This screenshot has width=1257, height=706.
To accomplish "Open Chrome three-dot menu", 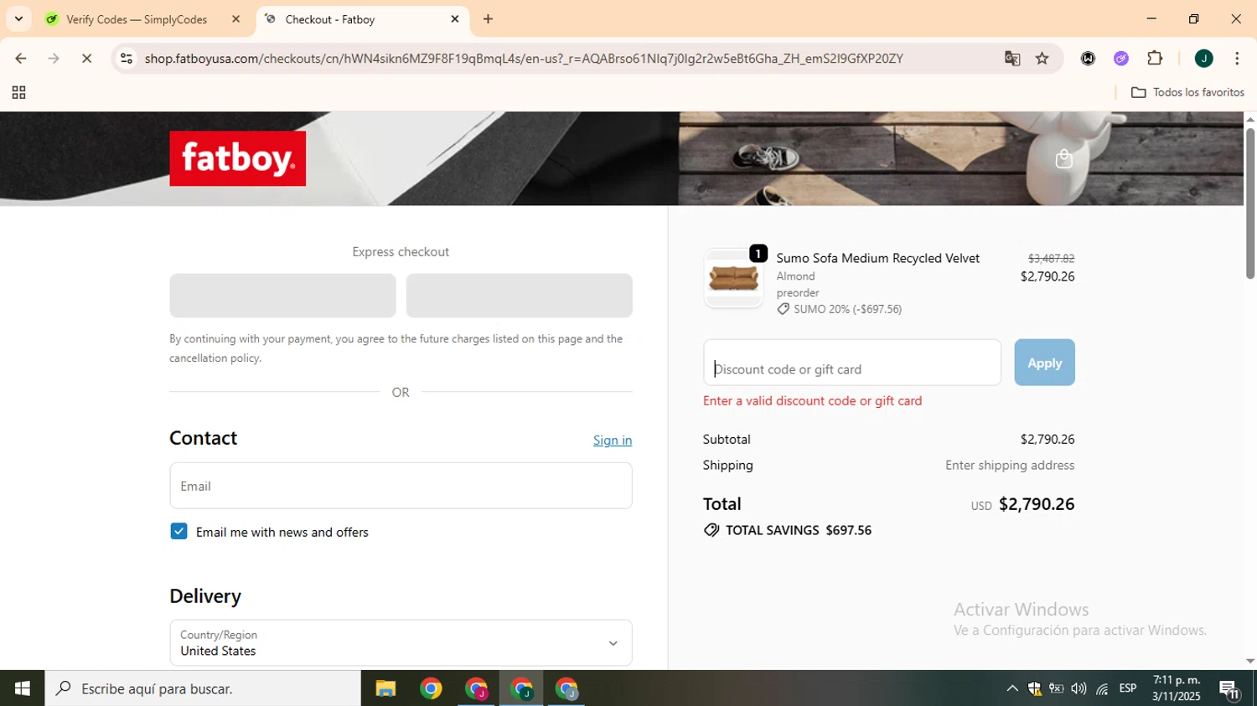I will tap(1237, 59).
